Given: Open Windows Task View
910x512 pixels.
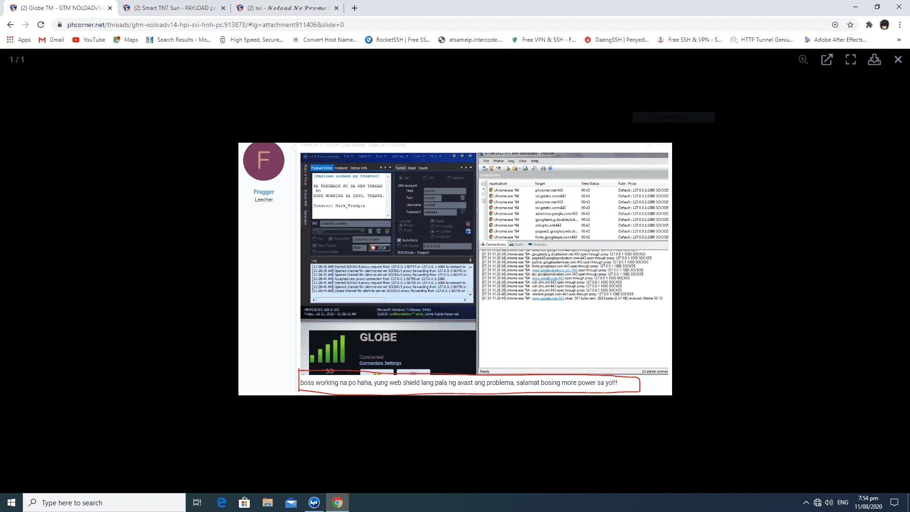Looking at the screenshot, I should pyautogui.click(x=197, y=503).
